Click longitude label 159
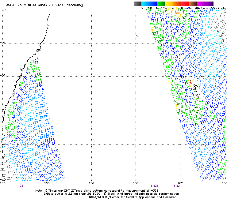 pos(136,183)
